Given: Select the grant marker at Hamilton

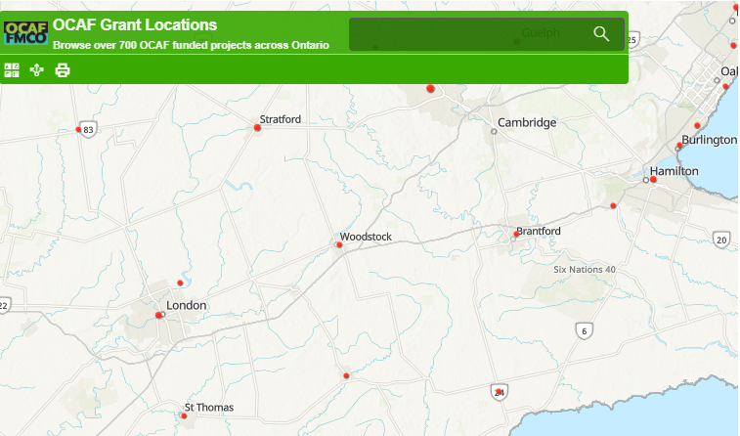Looking at the screenshot, I should (653, 179).
